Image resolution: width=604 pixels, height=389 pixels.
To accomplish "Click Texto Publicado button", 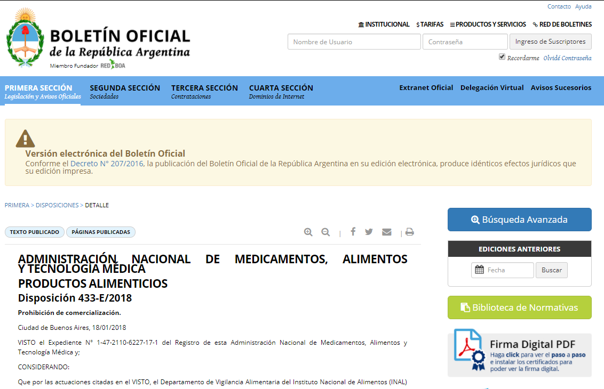I will click(x=34, y=232).
